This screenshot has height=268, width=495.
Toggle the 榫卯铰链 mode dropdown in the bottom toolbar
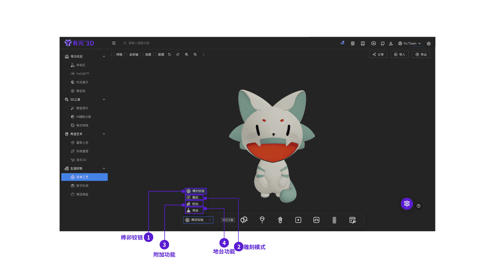199,220
